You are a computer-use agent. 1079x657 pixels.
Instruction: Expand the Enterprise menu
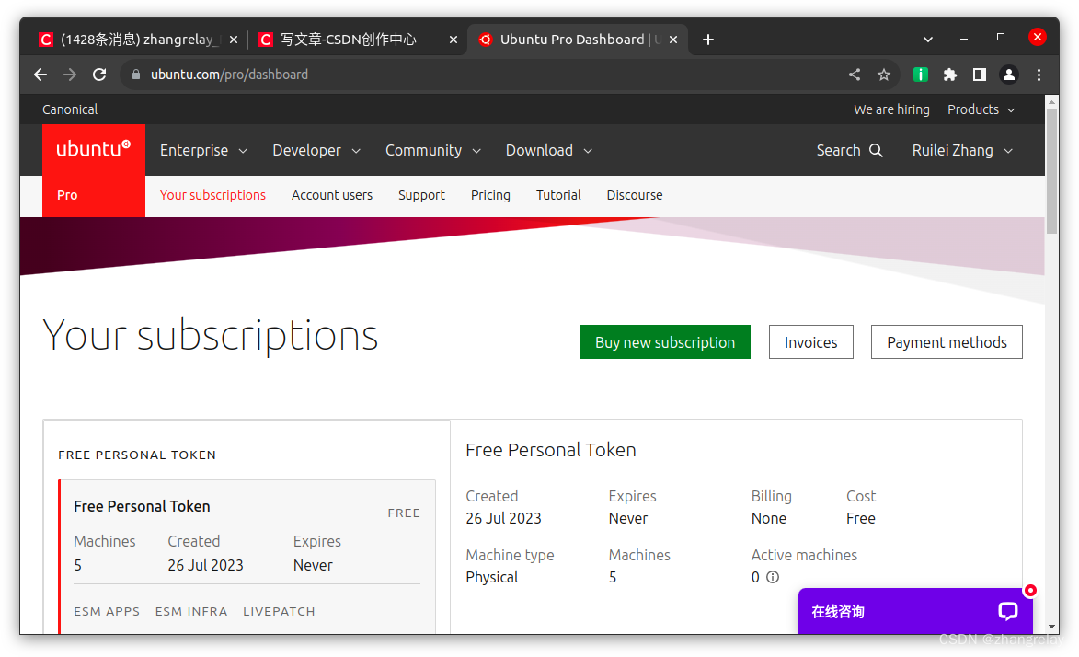[203, 150]
